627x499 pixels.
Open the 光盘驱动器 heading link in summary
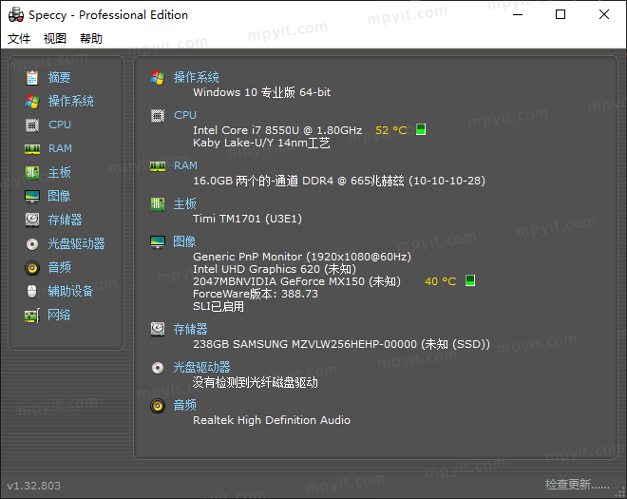tap(201, 367)
